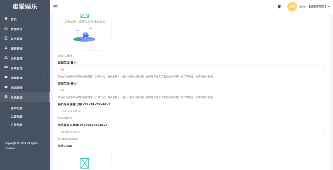Open 基本配置 submenu item

(17, 108)
